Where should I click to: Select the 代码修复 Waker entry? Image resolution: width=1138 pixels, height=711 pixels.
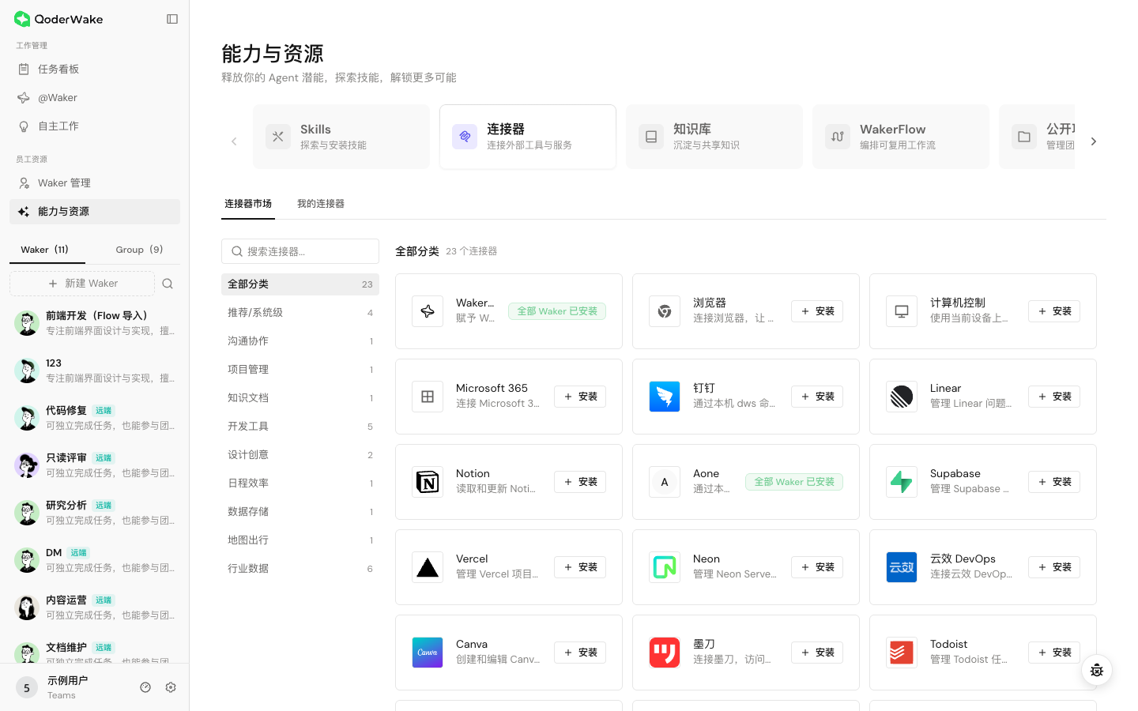[x=95, y=418]
